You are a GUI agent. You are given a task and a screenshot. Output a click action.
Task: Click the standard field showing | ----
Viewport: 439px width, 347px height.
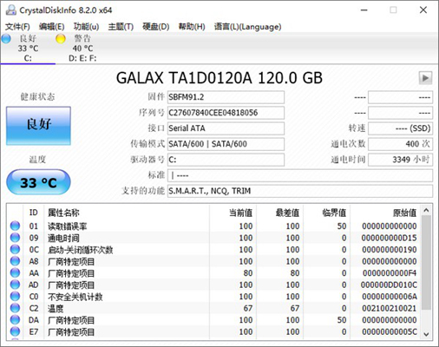point(300,175)
